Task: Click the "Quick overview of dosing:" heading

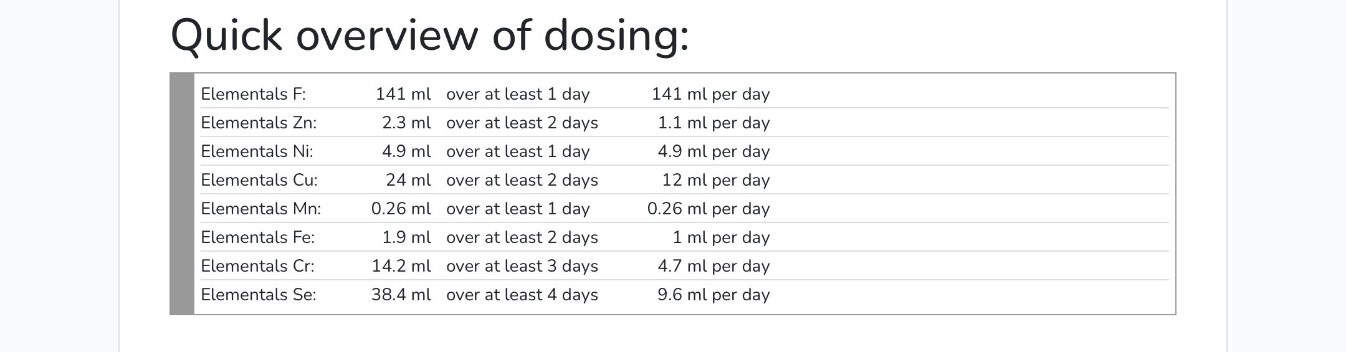Action: click(429, 36)
